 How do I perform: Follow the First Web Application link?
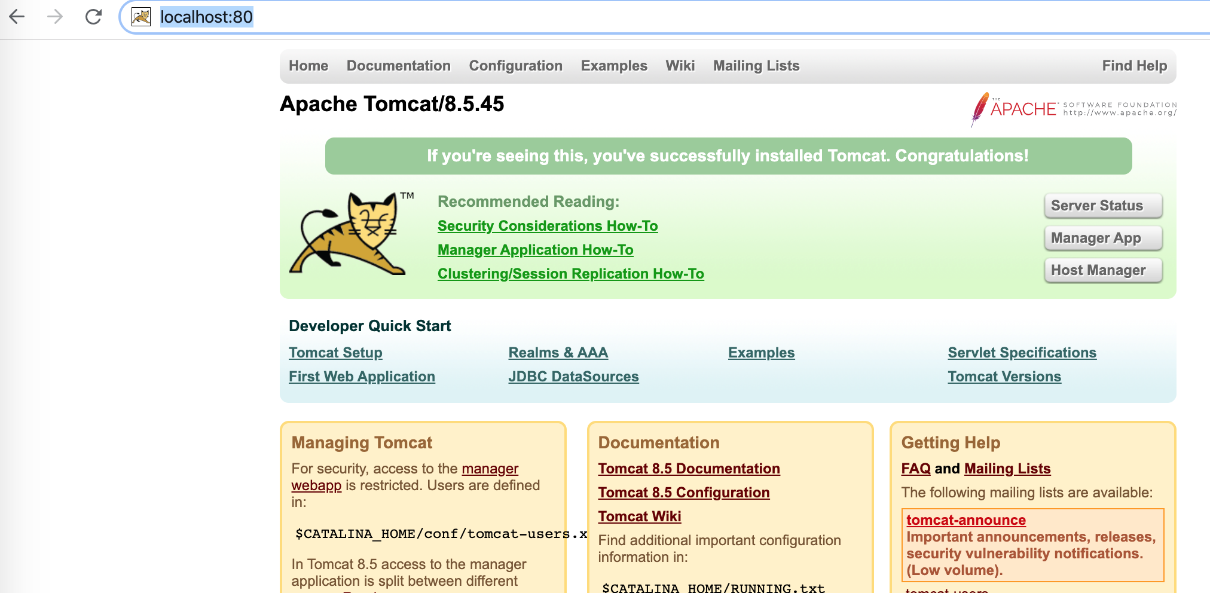pyautogui.click(x=362, y=377)
